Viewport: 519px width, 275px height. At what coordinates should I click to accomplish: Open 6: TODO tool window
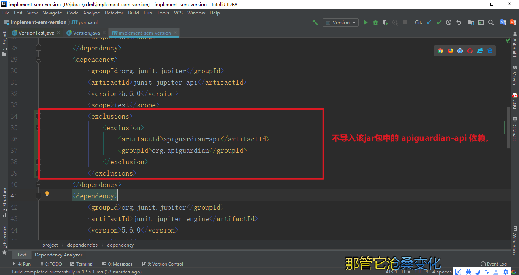(51, 264)
